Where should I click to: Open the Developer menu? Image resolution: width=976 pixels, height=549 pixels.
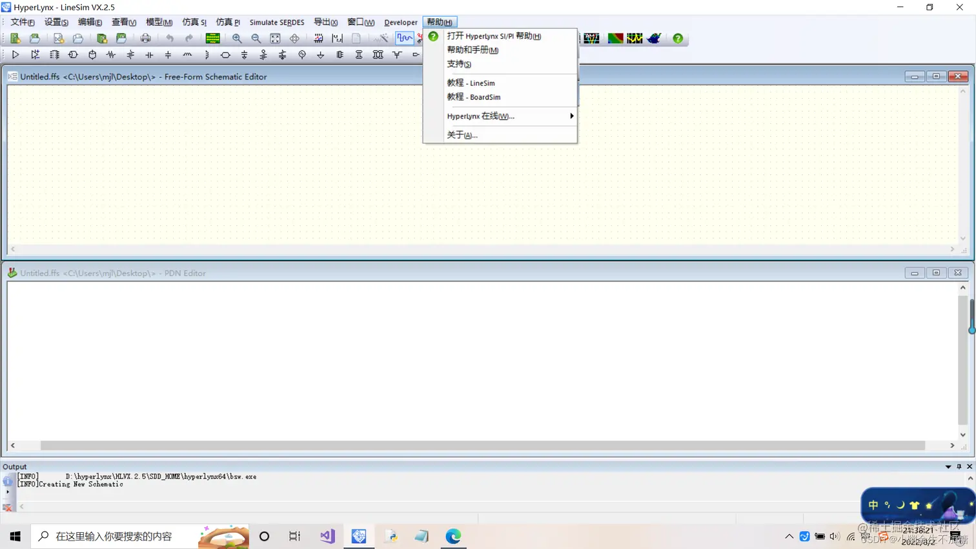[x=401, y=22]
